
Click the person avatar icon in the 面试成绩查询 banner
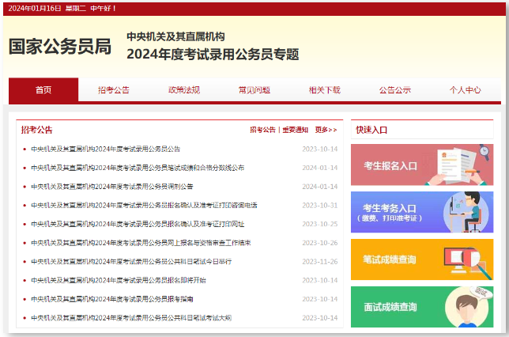467,308
